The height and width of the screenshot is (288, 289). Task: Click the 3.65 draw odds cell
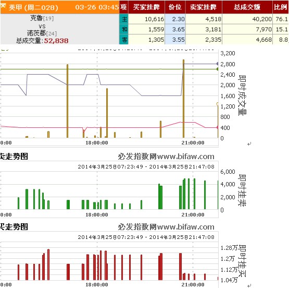click(x=175, y=29)
